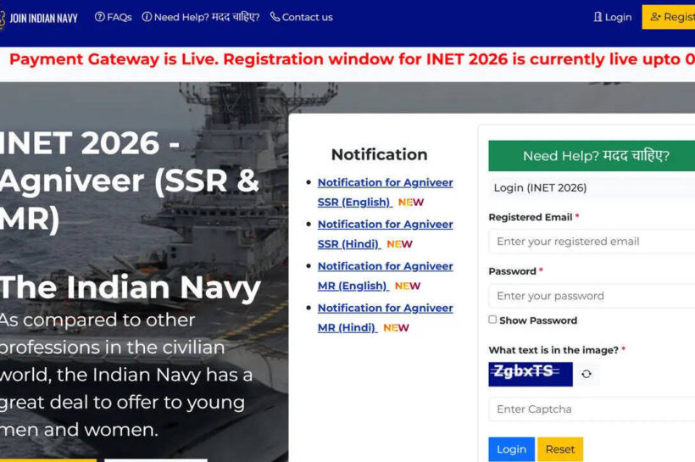Open Notification for Agniveer MR (Hindi)
Viewport: 695px width, 462px height.
pyautogui.click(x=385, y=318)
